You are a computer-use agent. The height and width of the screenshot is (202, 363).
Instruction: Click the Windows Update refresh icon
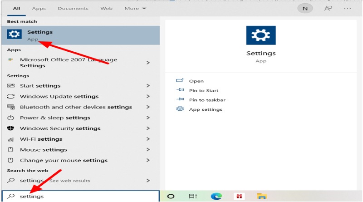coord(10,96)
